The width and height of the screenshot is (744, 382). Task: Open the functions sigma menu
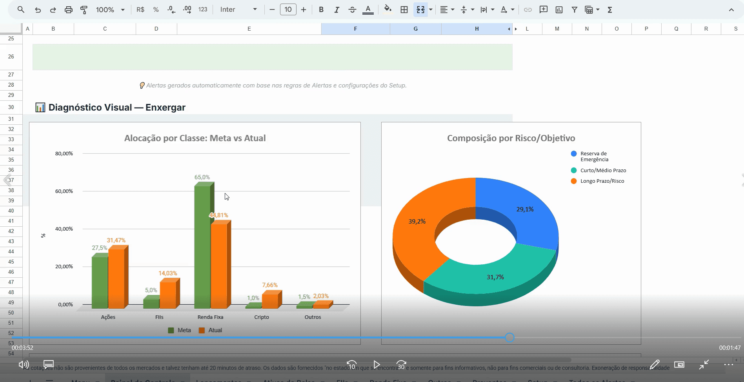coord(610,10)
